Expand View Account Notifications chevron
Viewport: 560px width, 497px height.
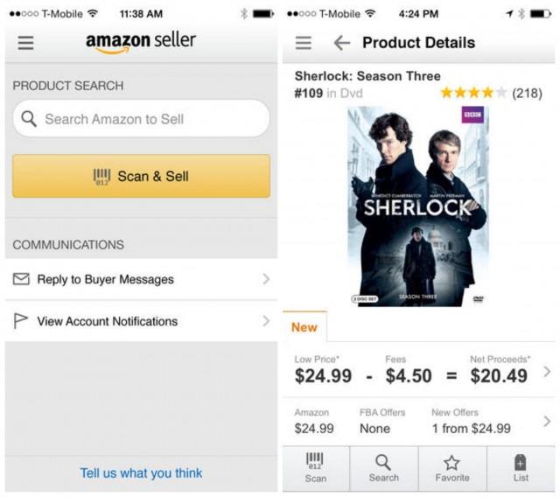click(265, 321)
